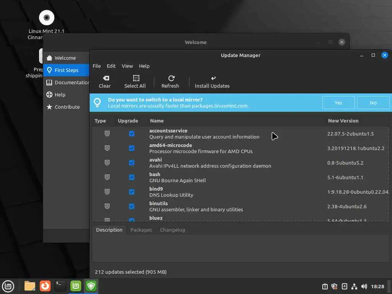Click the '212 updates selected' status text

pos(131,272)
